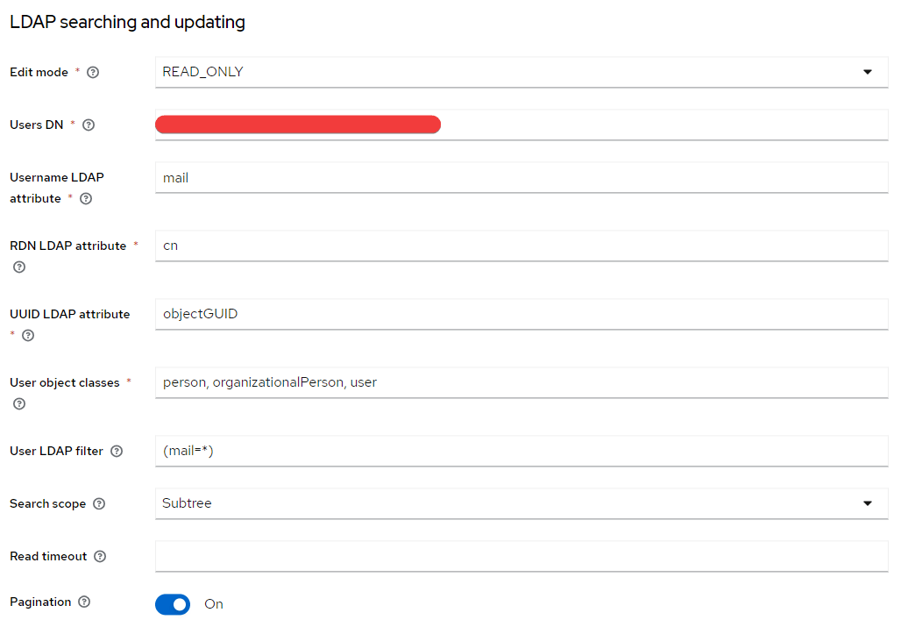Click the Pagination help icon
Screen dimensions: 915x627
coord(85,602)
